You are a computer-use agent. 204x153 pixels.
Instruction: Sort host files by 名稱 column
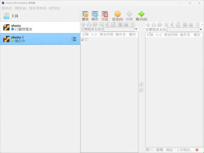[x=85, y=35]
